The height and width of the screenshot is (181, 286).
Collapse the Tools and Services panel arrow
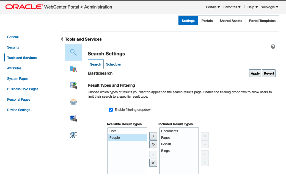point(62,39)
